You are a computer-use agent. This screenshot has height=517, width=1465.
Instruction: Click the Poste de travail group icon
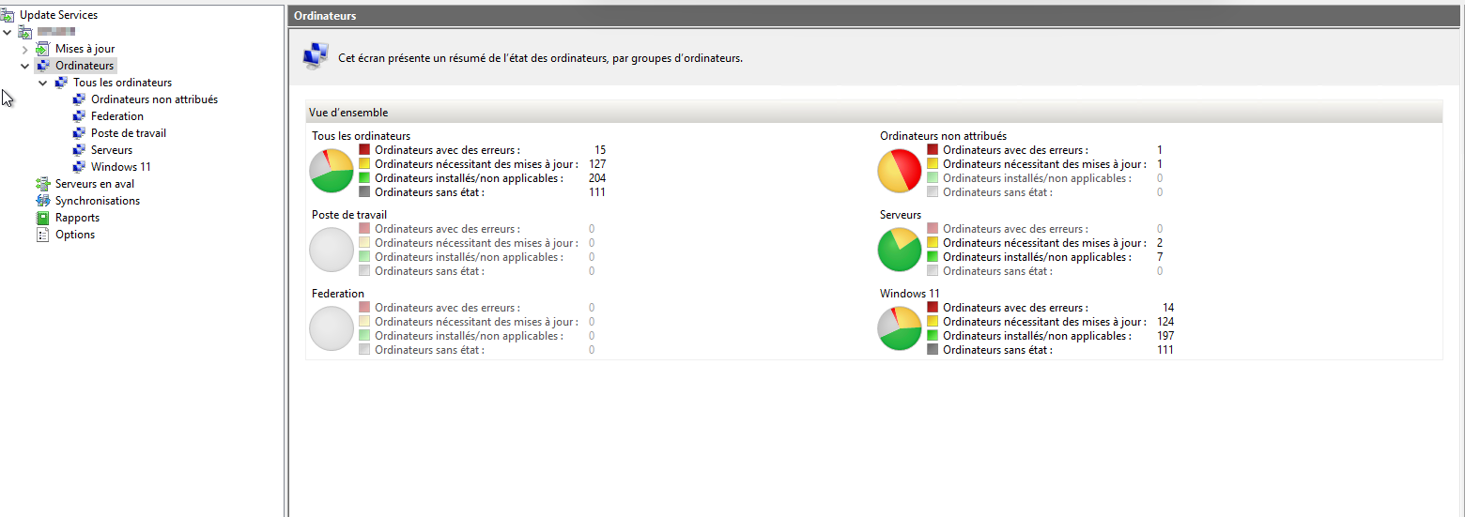tap(79, 133)
